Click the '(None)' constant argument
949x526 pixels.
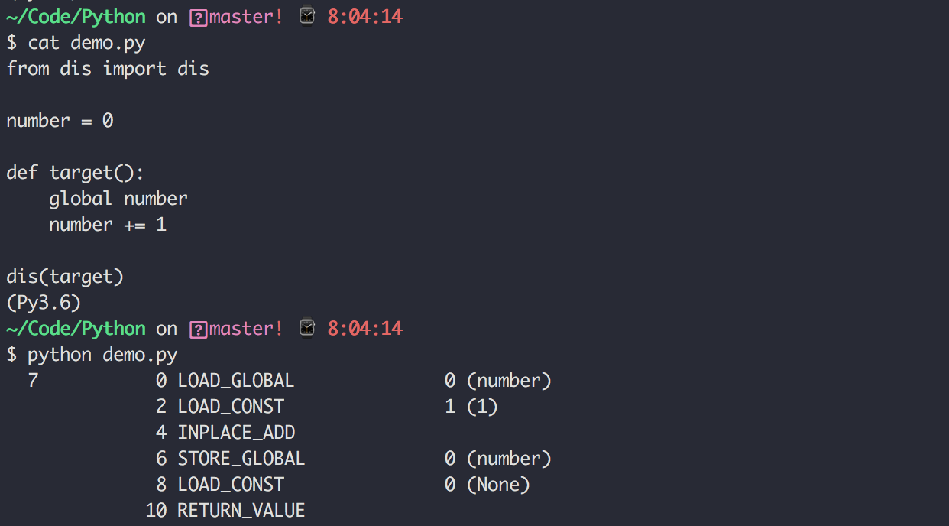click(x=498, y=485)
